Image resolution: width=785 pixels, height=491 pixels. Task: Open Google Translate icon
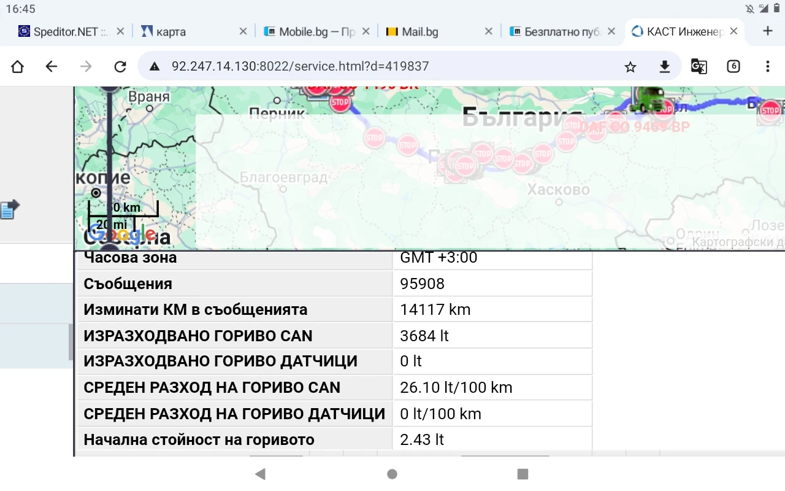(699, 66)
